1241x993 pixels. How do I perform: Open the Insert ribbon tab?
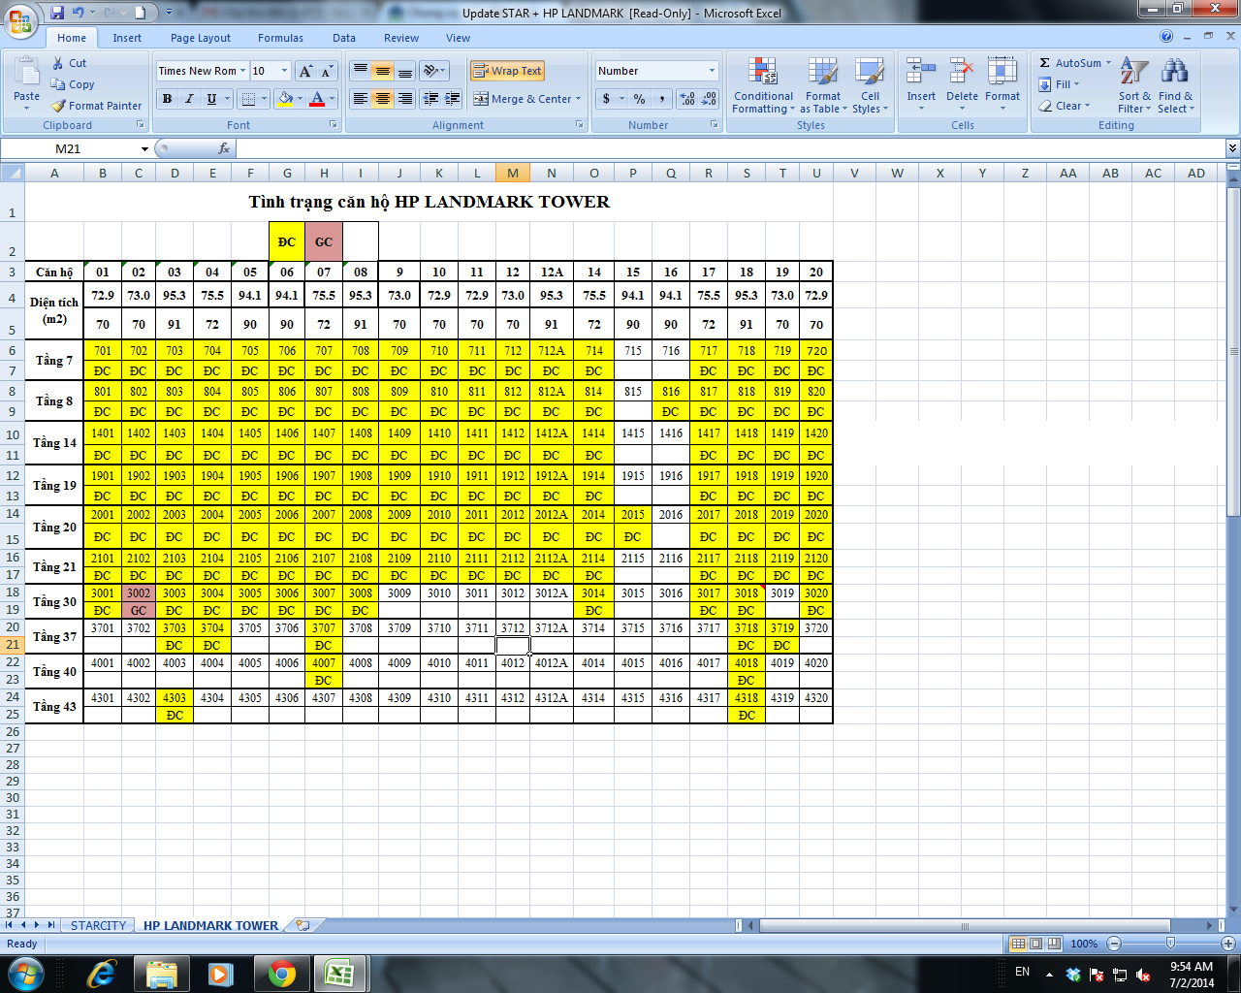pos(127,38)
